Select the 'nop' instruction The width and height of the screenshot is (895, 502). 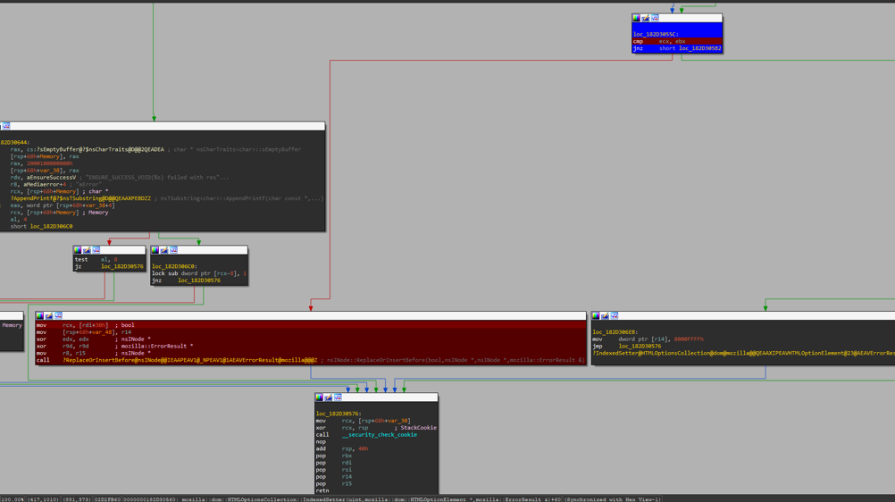point(321,442)
